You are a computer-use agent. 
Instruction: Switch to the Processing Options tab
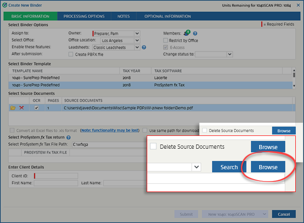pyautogui.click(x=84, y=16)
